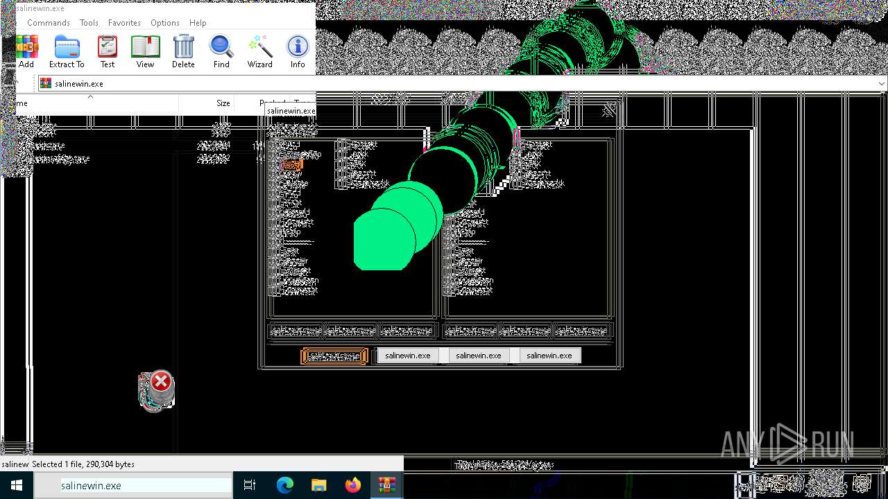Viewport: 888px width, 499px height.
Task: Open the Windows Start menu
Action: [x=17, y=485]
